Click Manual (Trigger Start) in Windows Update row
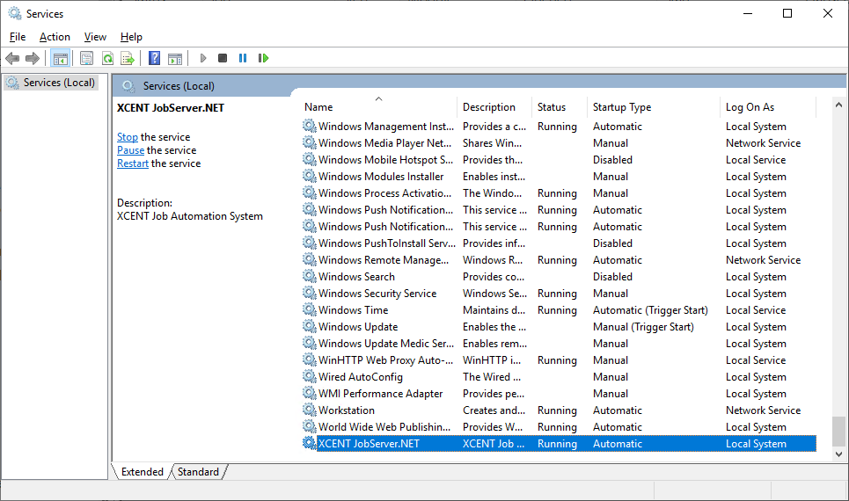The height and width of the screenshot is (501, 849). click(x=643, y=326)
